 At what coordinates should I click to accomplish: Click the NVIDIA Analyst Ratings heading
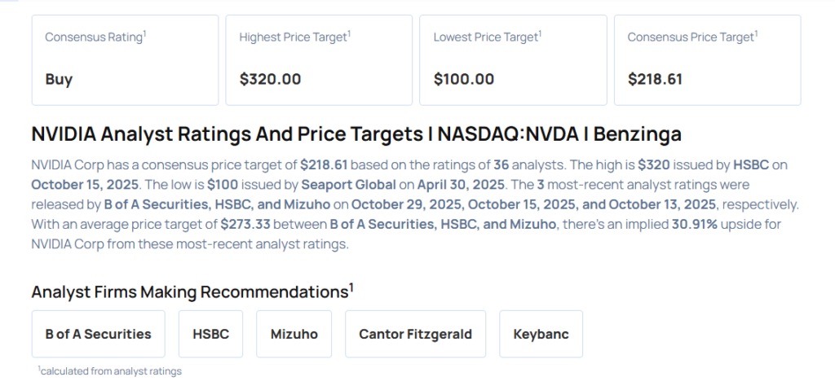pyautogui.click(x=356, y=134)
